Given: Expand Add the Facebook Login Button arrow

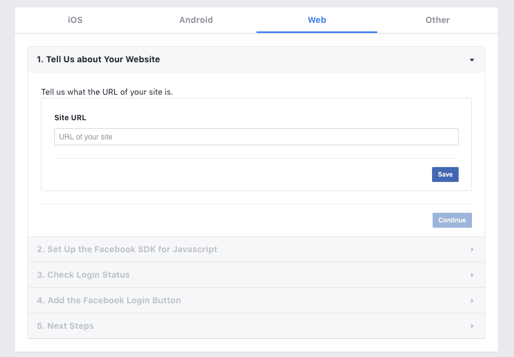Looking at the screenshot, I should tap(472, 301).
